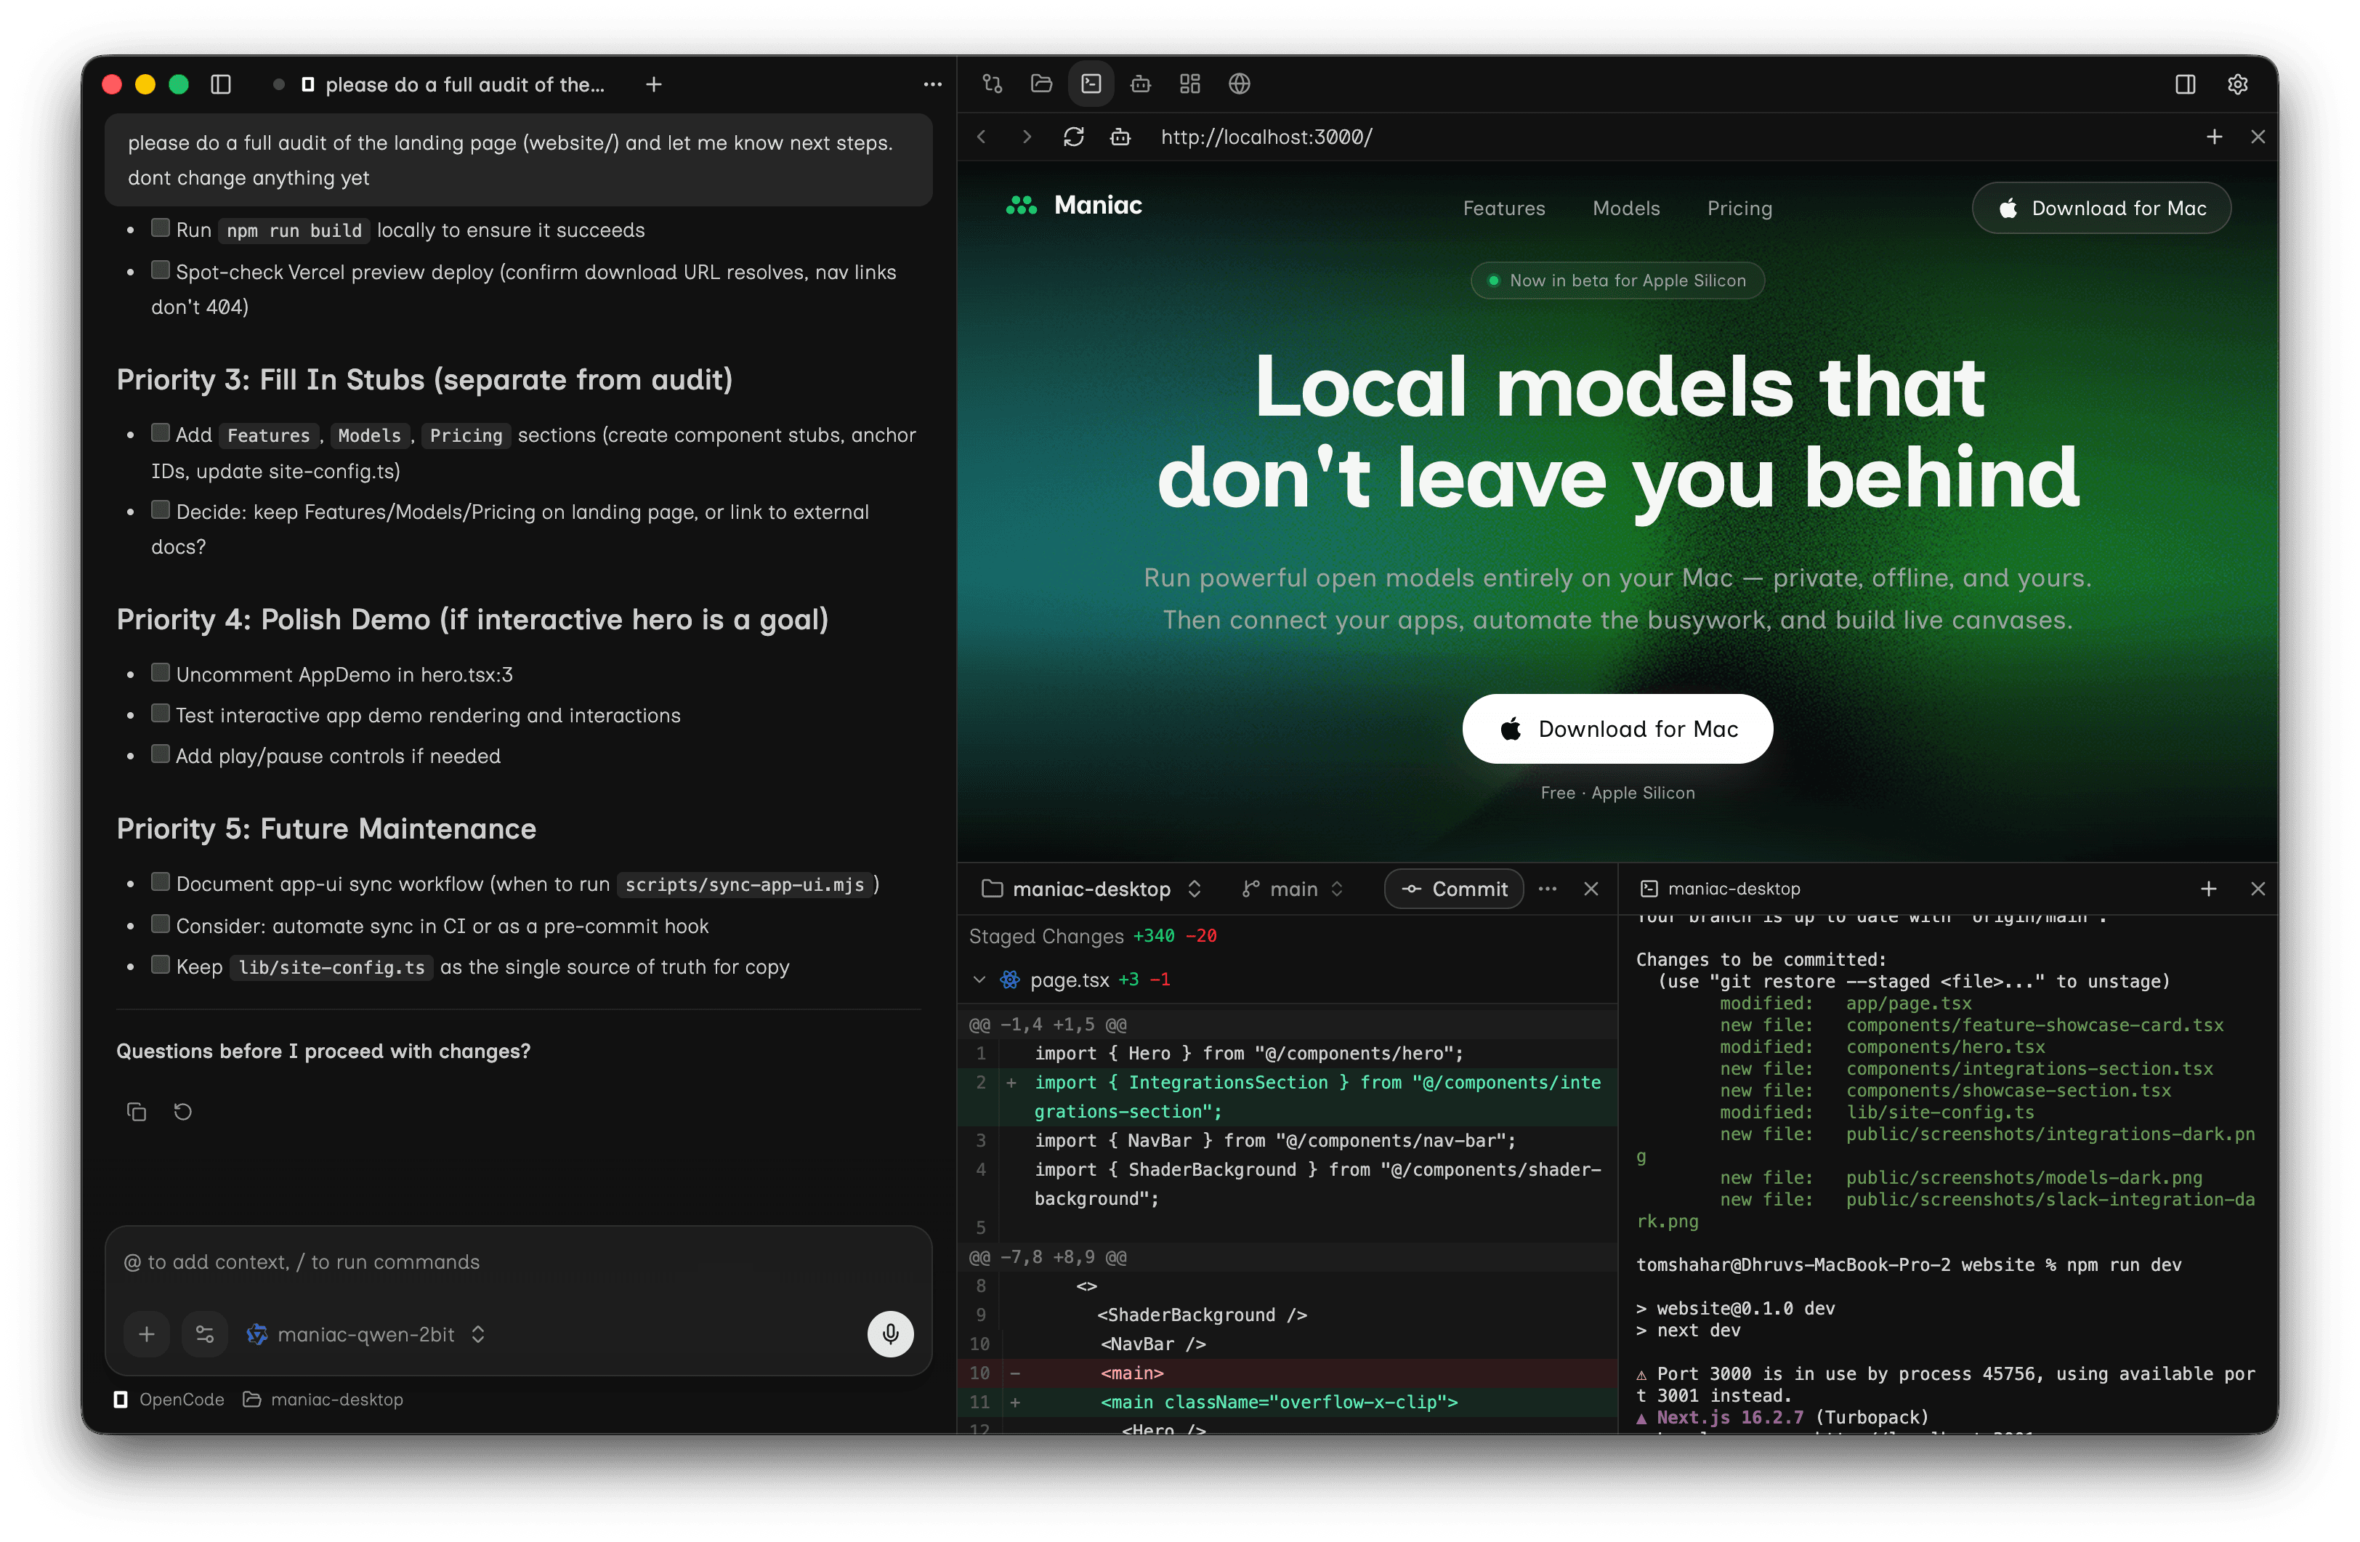The width and height of the screenshot is (2360, 1542).
Task: Check Document app-ui sync workflow item
Action: (160, 881)
